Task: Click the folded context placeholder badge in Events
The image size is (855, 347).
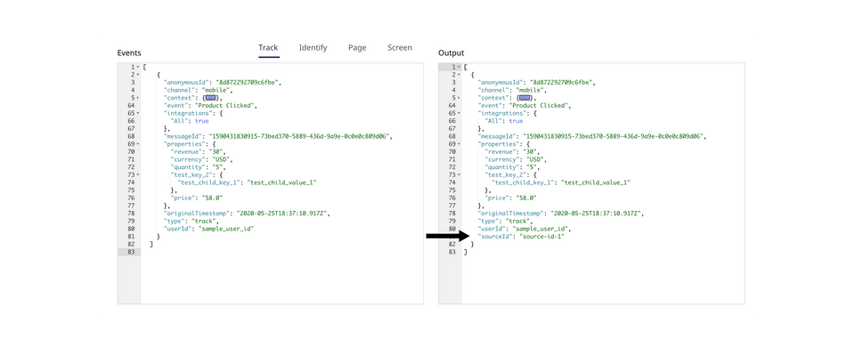Action: (x=210, y=98)
